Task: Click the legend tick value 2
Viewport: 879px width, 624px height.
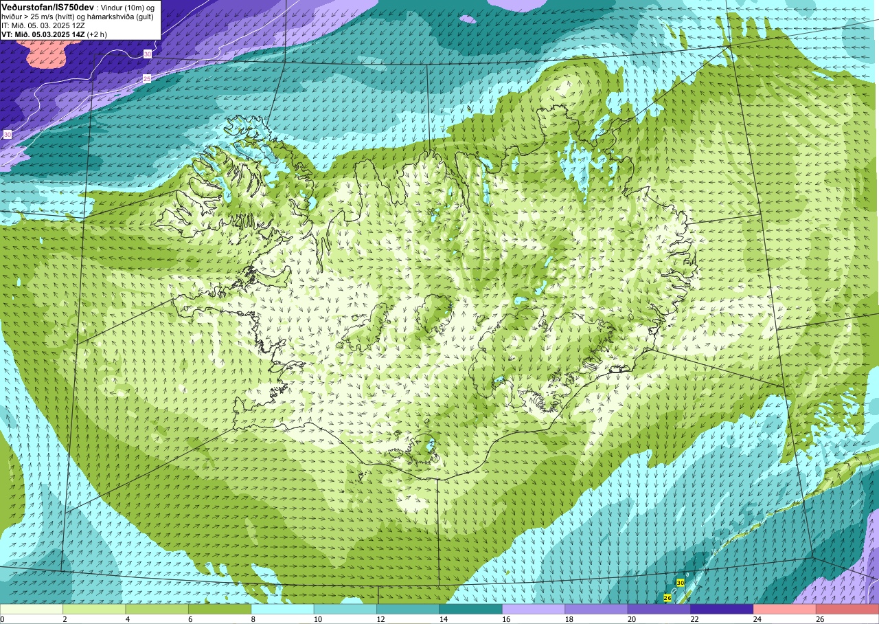Action: (63, 619)
